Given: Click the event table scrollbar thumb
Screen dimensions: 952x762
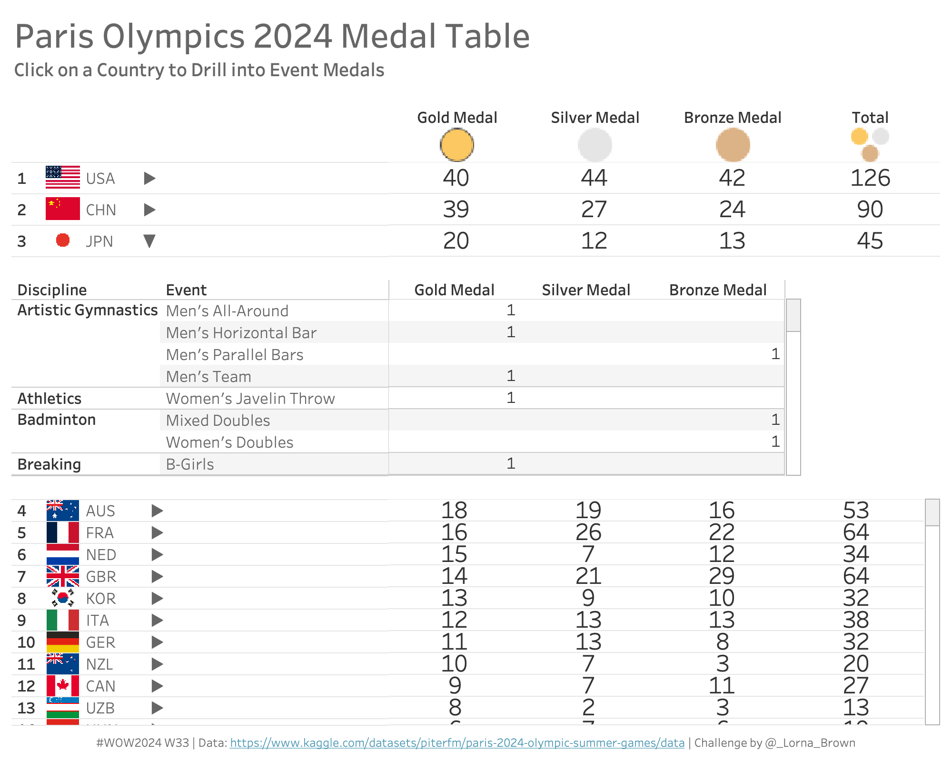Looking at the screenshot, I should [x=793, y=315].
